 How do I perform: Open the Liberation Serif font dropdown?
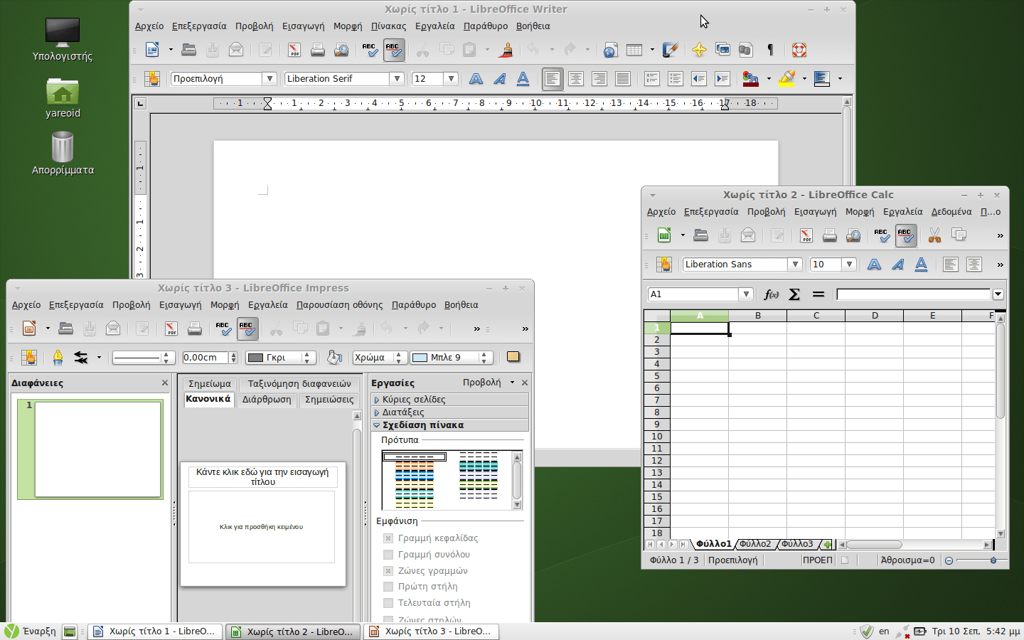coord(397,79)
